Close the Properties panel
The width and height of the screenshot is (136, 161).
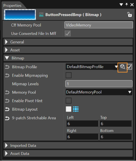click(132, 5)
